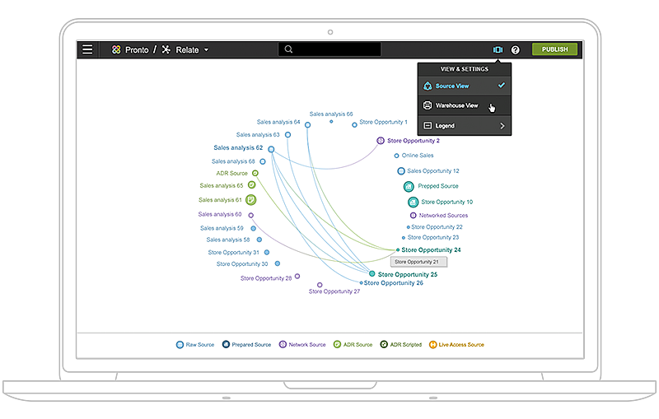The width and height of the screenshot is (659, 419).
Task: Select the Sales analysis 64 node
Action: [x=307, y=124]
